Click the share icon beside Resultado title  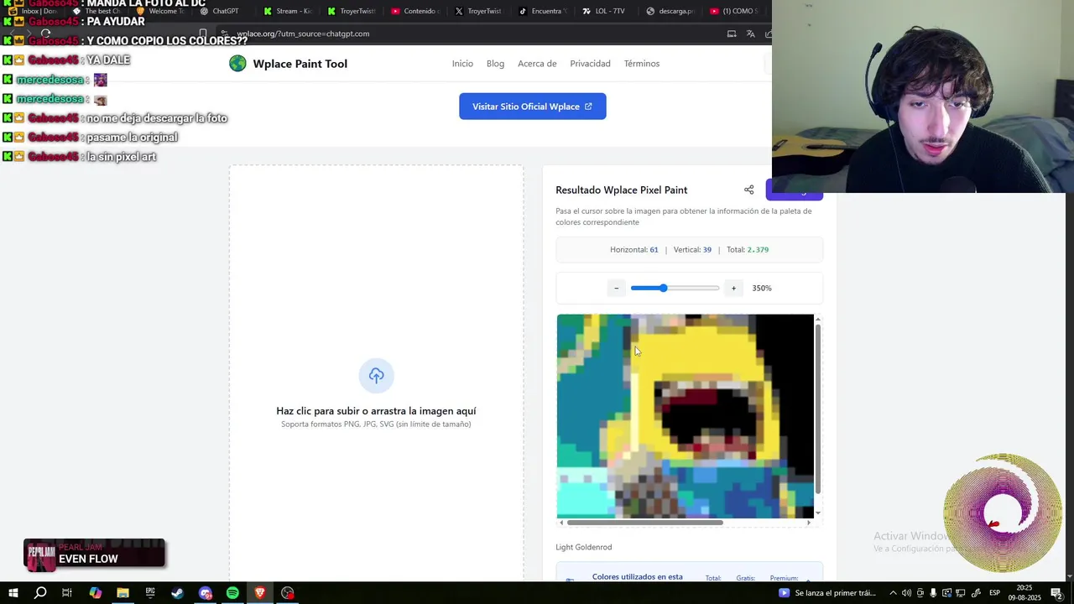(x=749, y=190)
